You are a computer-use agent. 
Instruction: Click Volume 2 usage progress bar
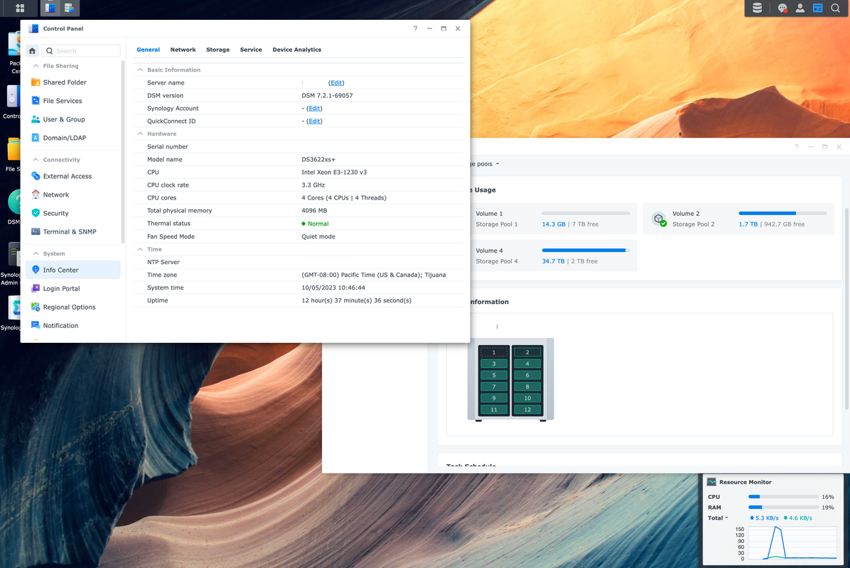[x=782, y=213]
